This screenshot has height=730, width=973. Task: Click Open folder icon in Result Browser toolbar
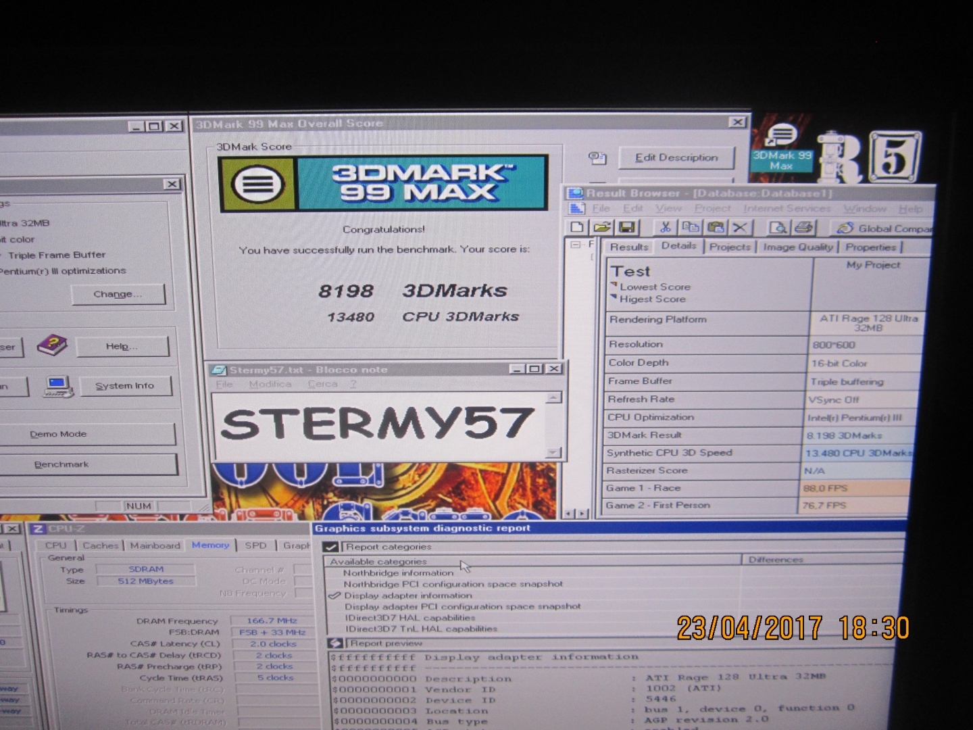(602, 227)
